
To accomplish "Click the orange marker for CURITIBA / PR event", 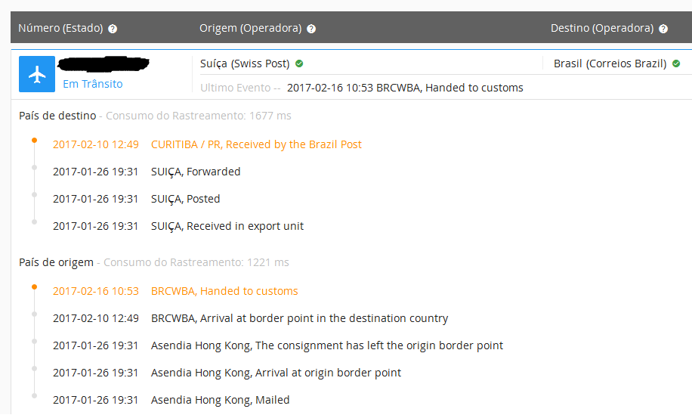I will (x=34, y=140).
